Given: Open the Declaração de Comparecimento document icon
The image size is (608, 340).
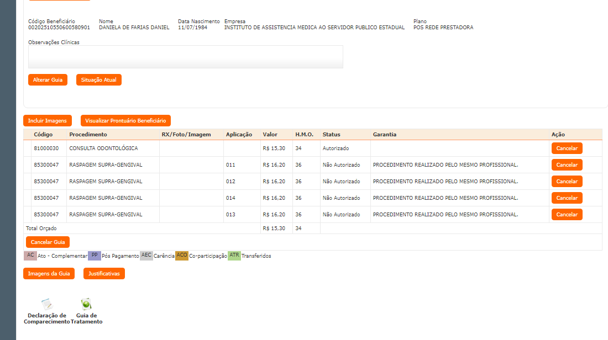Looking at the screenshot, I should (47, 304).
